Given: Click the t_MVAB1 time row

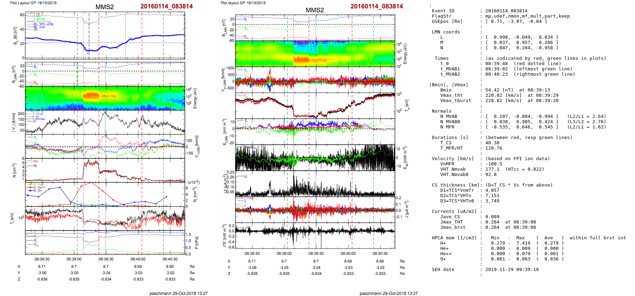Looking at the screenshot, I should (x=450, y=69).
